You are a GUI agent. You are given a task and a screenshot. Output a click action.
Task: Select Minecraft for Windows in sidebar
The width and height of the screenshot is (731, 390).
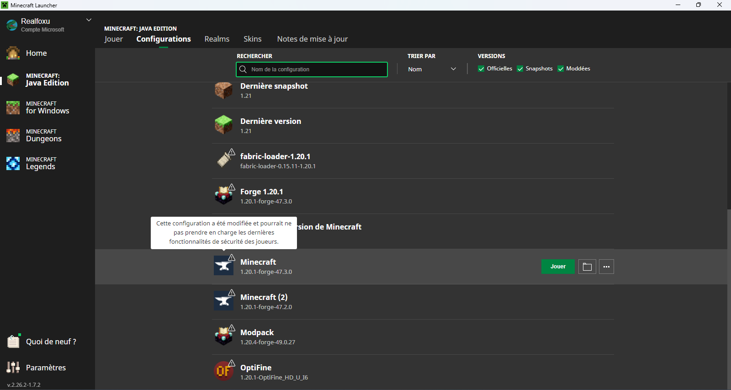click(x=47, y=107)
